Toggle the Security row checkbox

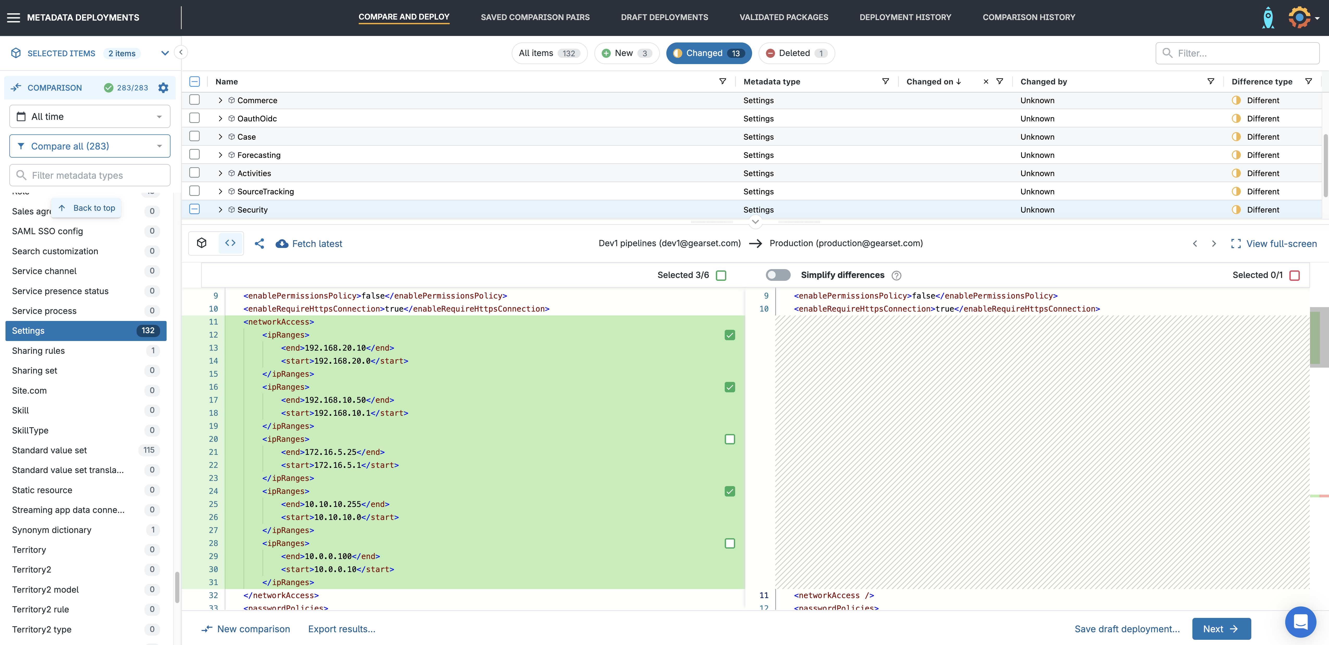click(194, 209)
